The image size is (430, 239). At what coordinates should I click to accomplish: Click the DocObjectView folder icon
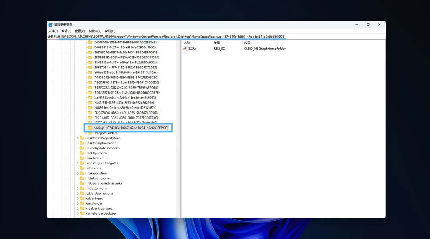pyautogui.click(x=81, y=153)
